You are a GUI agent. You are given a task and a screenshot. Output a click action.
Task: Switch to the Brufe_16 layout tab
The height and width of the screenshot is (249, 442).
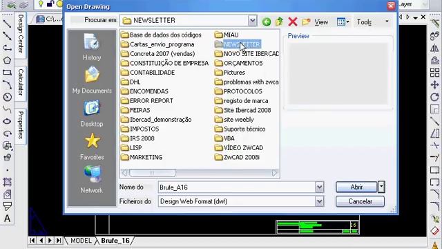115,241
